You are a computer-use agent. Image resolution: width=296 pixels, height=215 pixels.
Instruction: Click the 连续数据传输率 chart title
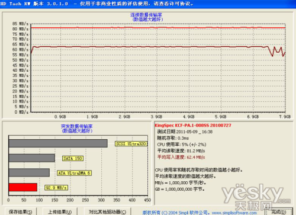click(146, 15)
